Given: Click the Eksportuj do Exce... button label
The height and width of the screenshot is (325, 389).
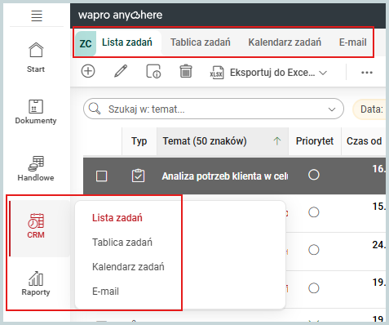Looking at the screenshot, I should tap(272, 73).
